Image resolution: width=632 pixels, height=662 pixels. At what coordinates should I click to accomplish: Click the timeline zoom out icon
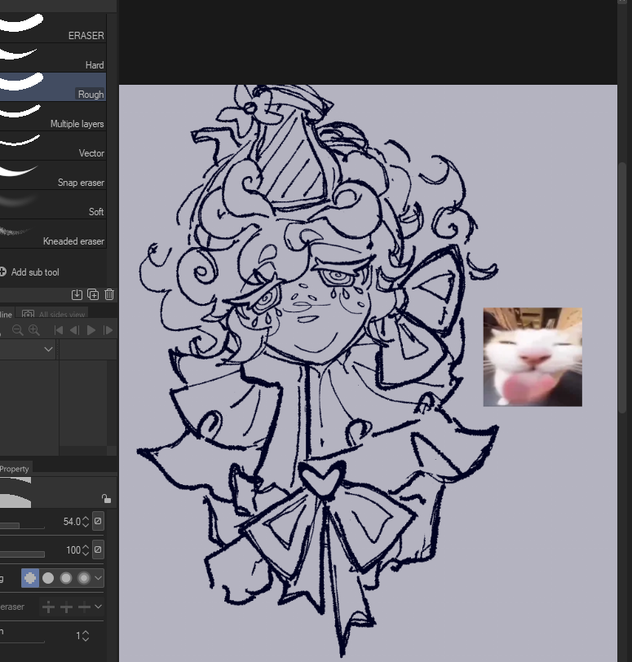pos(17,330)
